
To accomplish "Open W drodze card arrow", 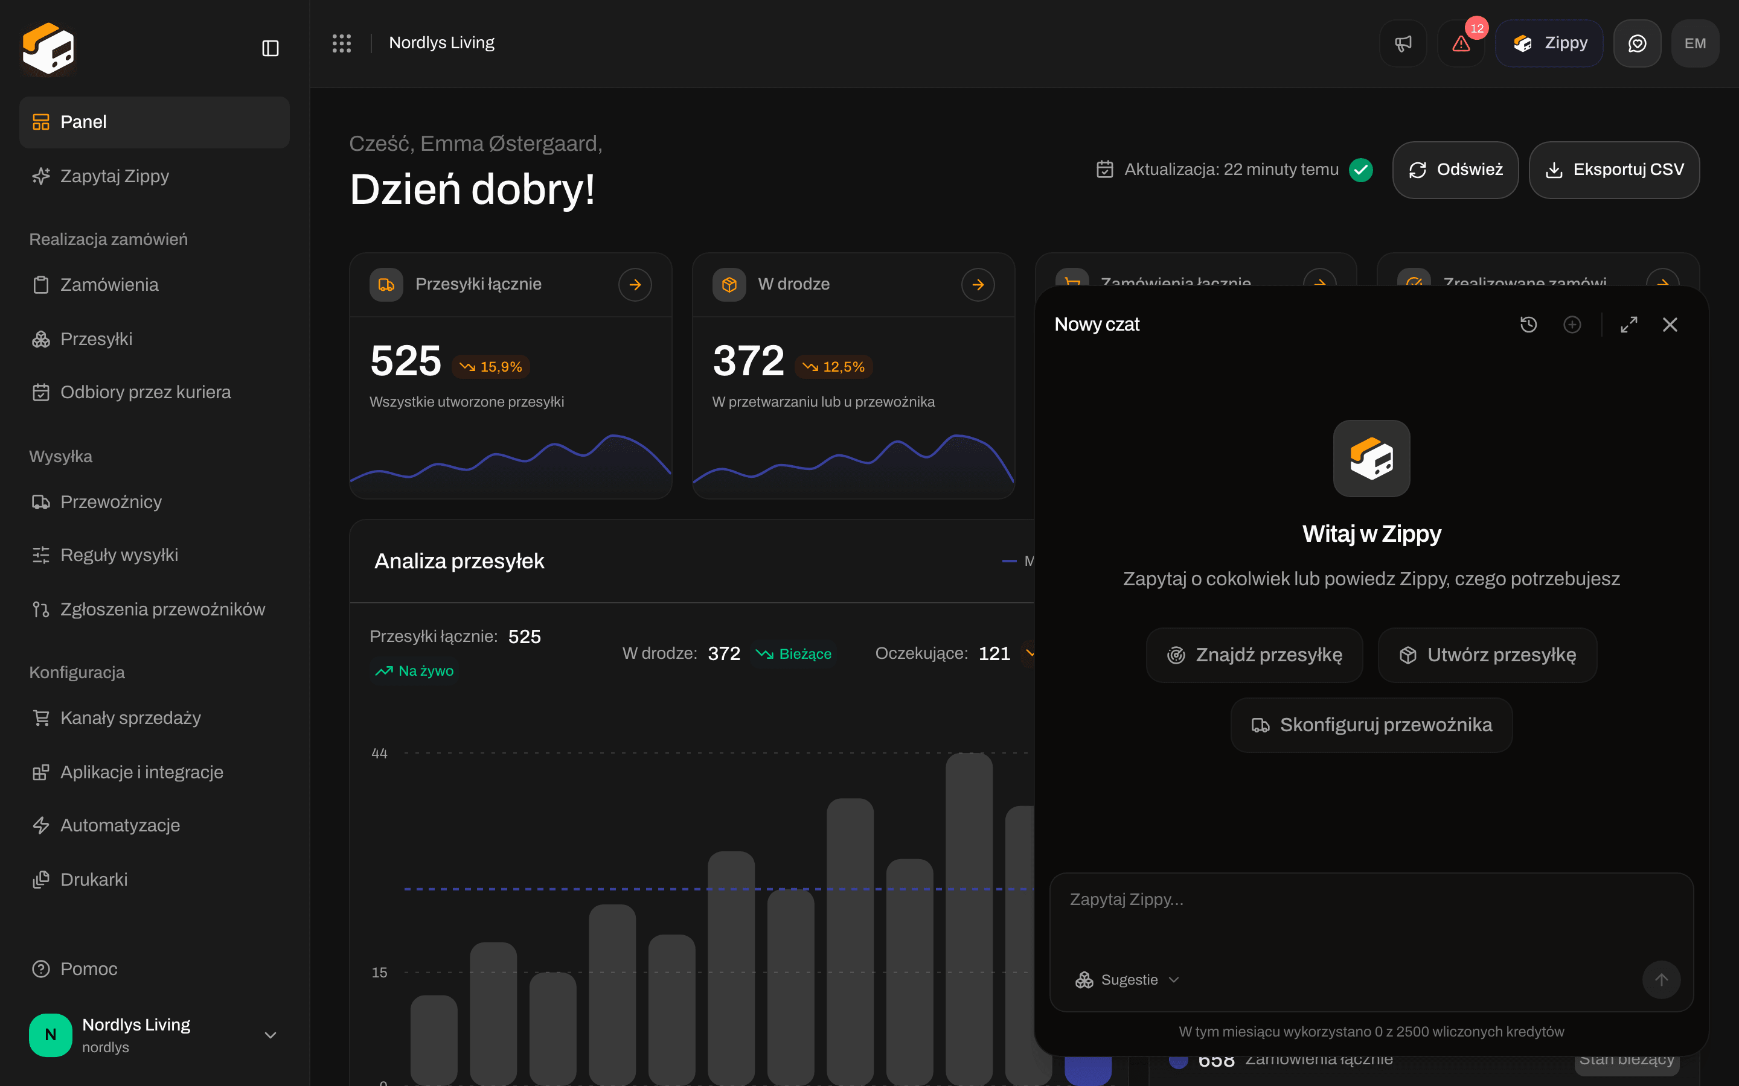I will coord(978,284).
